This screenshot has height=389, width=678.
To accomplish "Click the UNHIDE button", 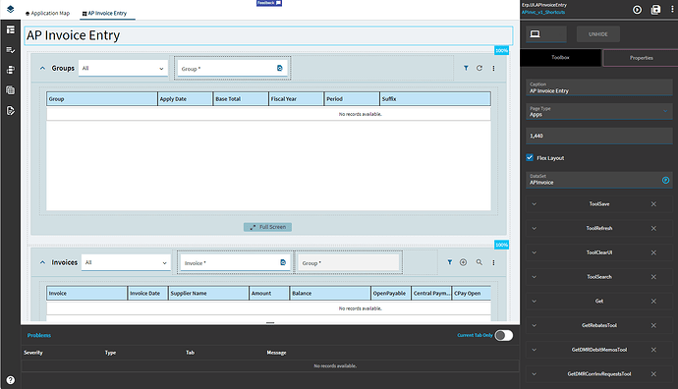I will (598, 34).
